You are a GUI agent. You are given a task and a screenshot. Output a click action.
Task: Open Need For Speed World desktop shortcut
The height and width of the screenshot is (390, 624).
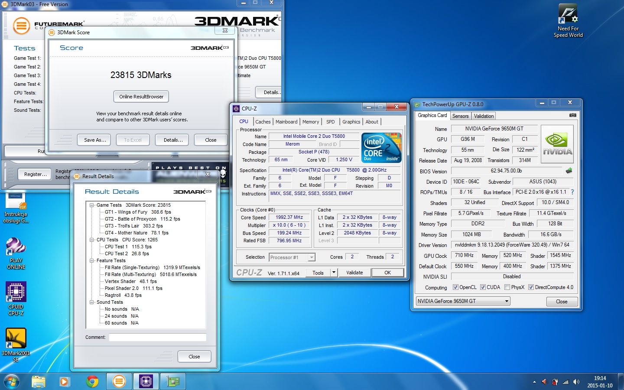point(568,21)
